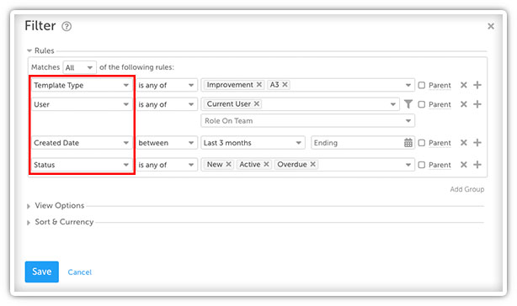
Task: Open operator dropdown in User row
Action: [x=167, y=104]
